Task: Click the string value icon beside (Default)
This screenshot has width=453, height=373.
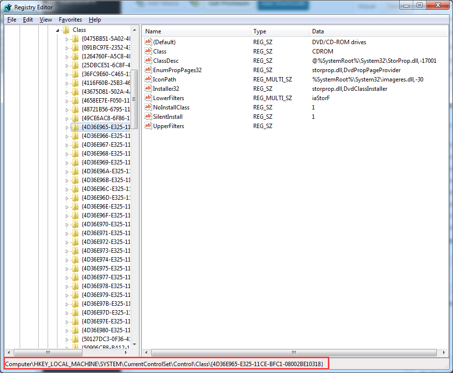Action: coord(148,42)
